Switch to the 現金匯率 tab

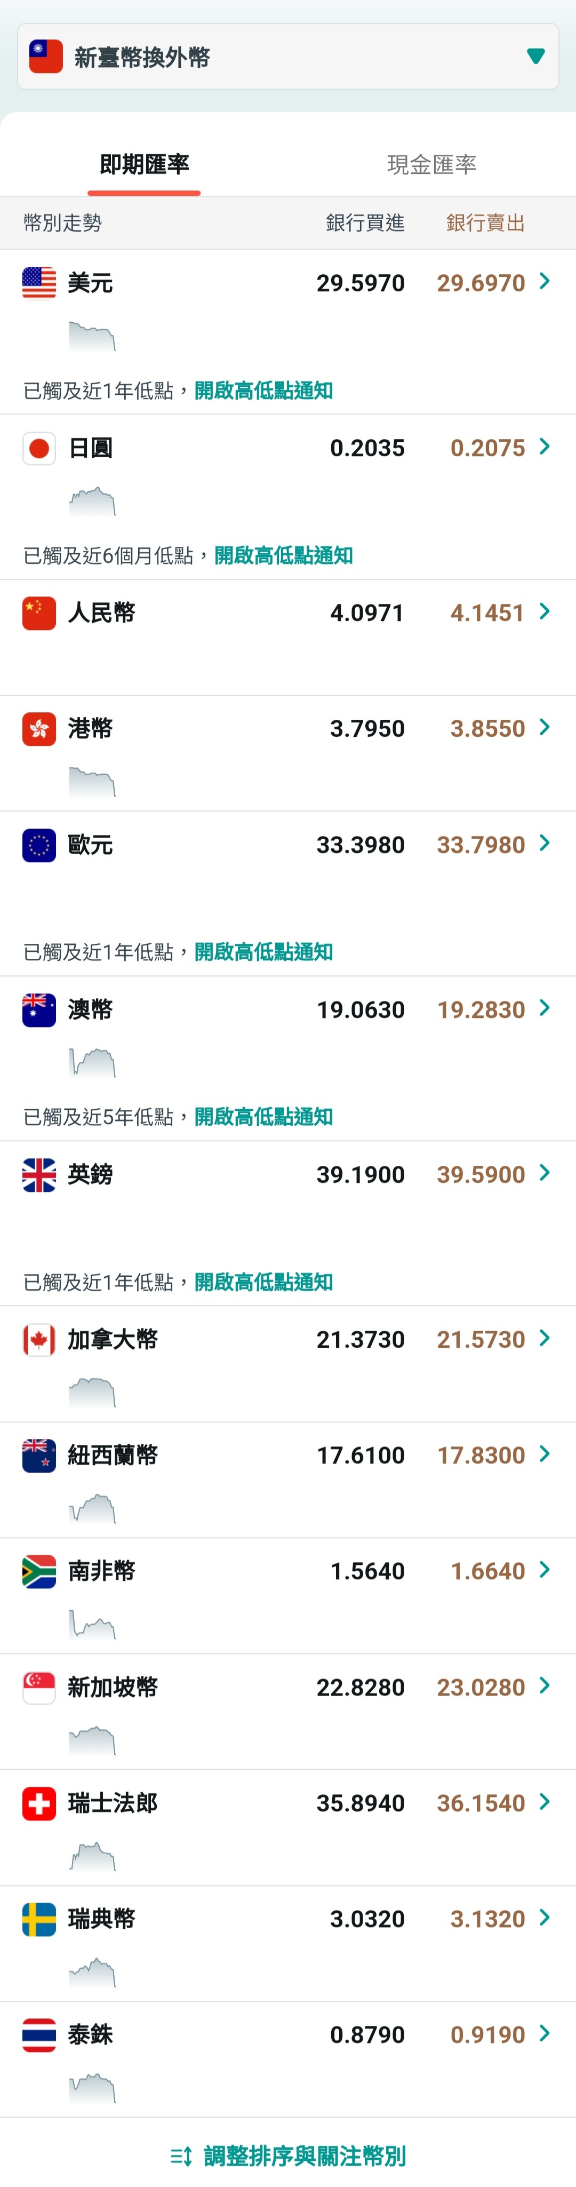pyautogui.click(x=432, y=165)
